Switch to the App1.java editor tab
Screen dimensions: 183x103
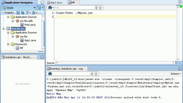[55, 3]
